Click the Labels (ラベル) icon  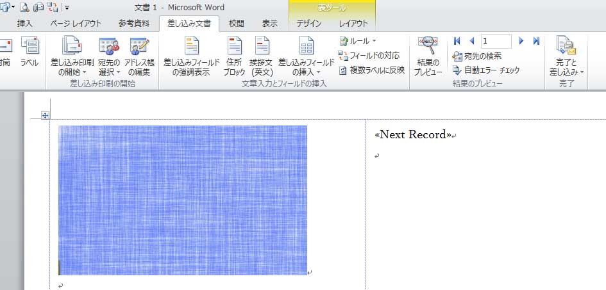[x=29, y=52]
